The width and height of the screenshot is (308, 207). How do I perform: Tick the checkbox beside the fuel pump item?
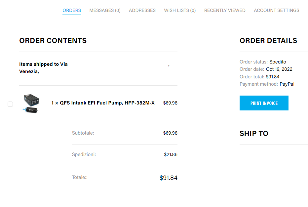tap(10, 104)
